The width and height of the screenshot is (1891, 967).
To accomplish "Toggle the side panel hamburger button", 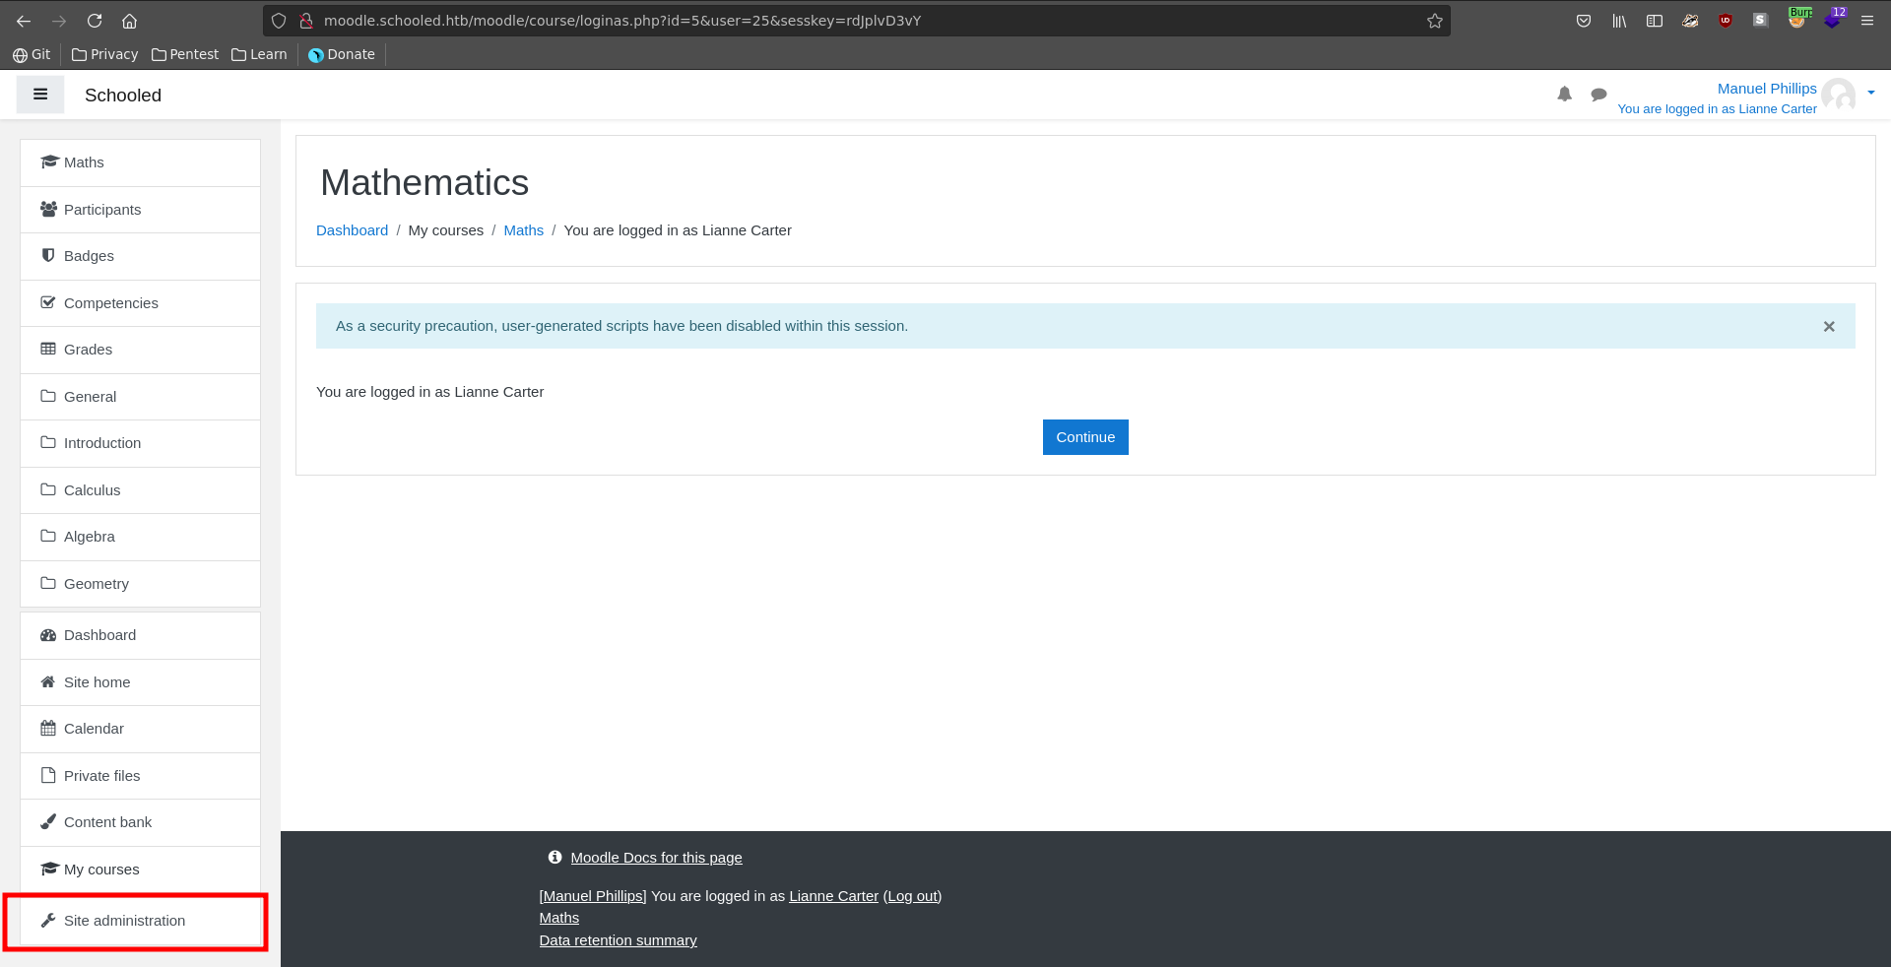I will [x=40, y=95].
